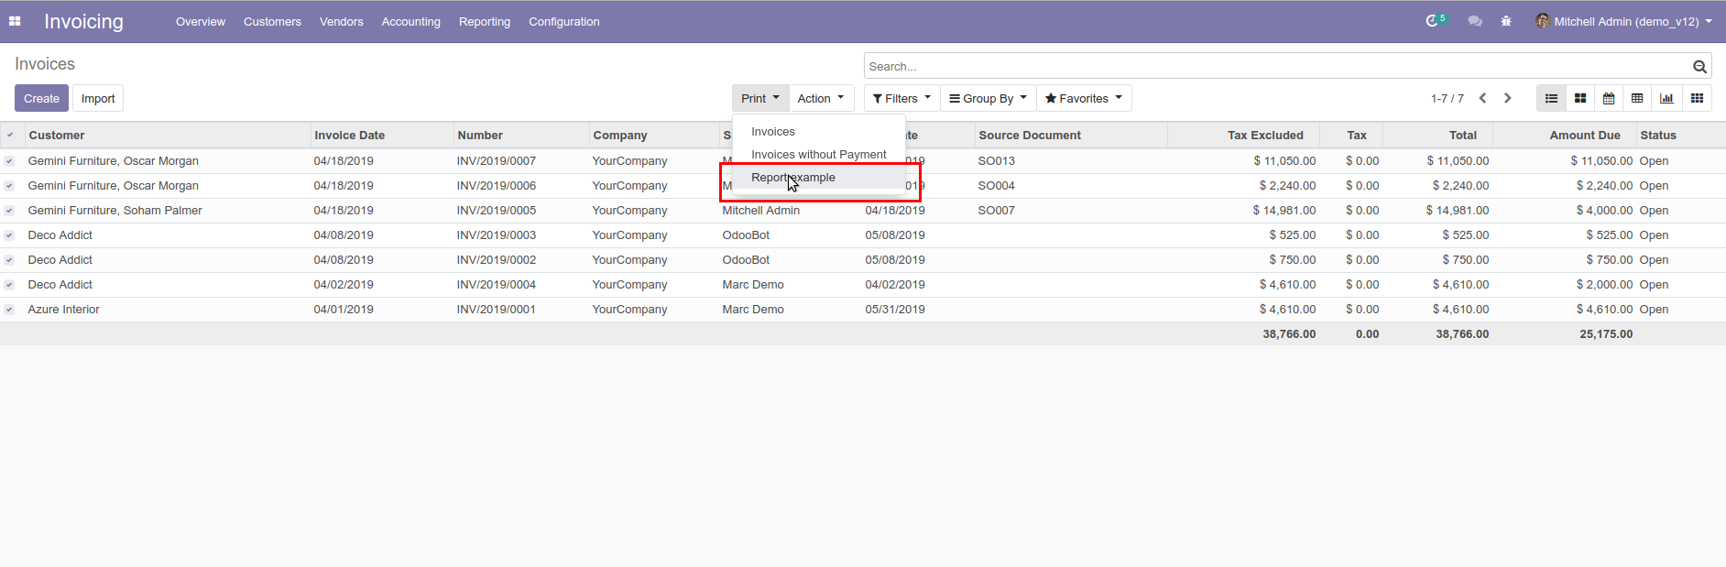Sort by Amount Due column header
The image size is (1726, 567).
(1565, 135)
